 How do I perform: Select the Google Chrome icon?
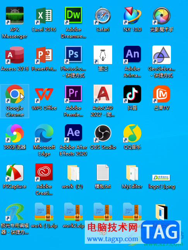15,94
